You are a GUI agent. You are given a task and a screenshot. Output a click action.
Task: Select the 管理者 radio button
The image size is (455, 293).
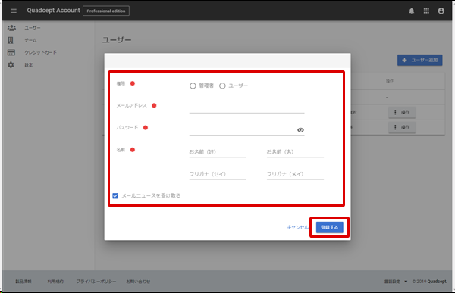click(193, 86)
